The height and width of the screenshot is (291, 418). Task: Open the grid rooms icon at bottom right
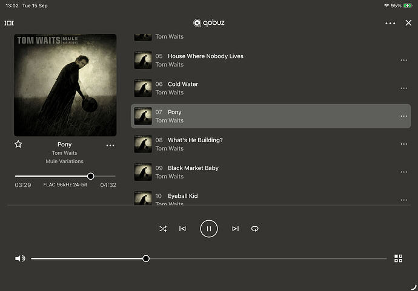pos(398,258)
